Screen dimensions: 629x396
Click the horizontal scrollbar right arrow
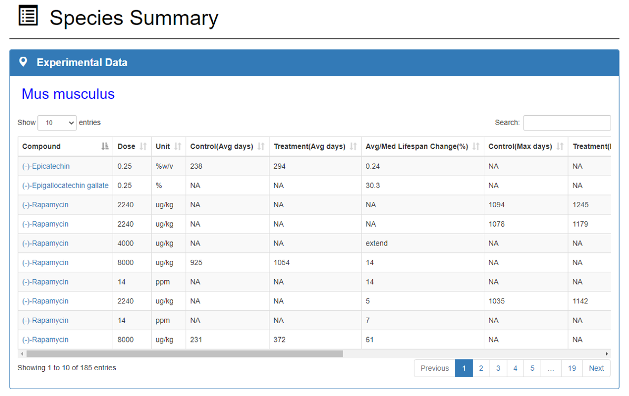(606, 354)
